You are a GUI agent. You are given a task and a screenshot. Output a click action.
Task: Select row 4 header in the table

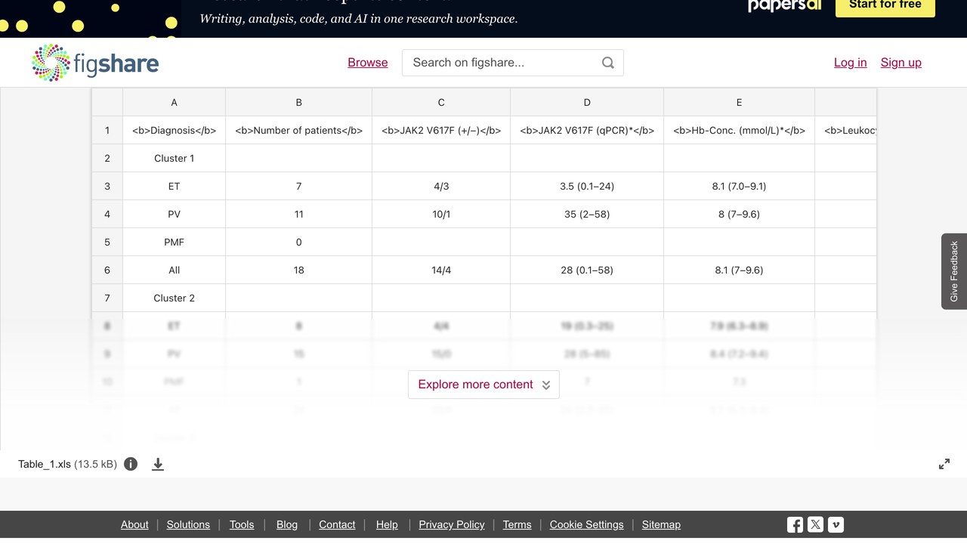pyautogui.click(x=107, y=214)
